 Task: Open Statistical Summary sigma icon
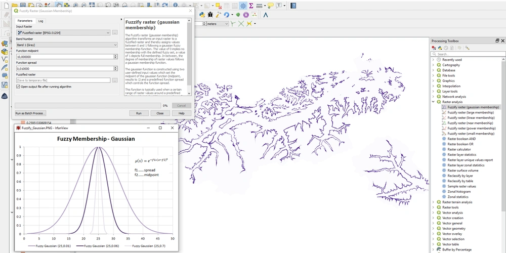[x=251, y=6]
